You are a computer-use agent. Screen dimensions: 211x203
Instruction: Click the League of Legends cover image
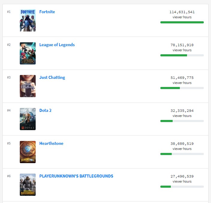(x=28, y=53)
